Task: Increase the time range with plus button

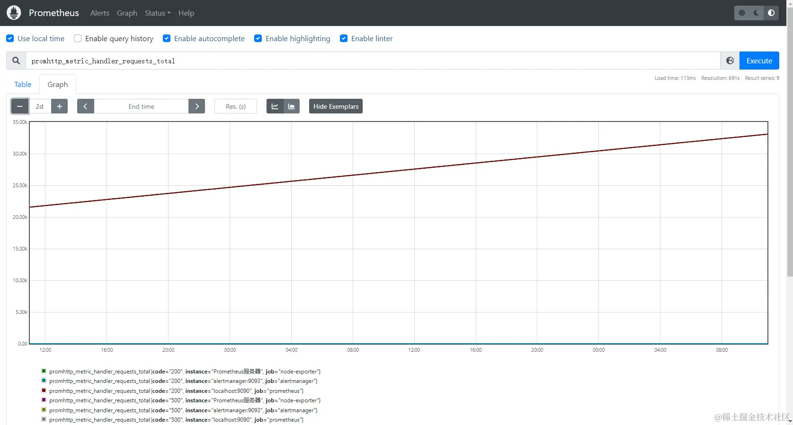Action: click(60, 106)
